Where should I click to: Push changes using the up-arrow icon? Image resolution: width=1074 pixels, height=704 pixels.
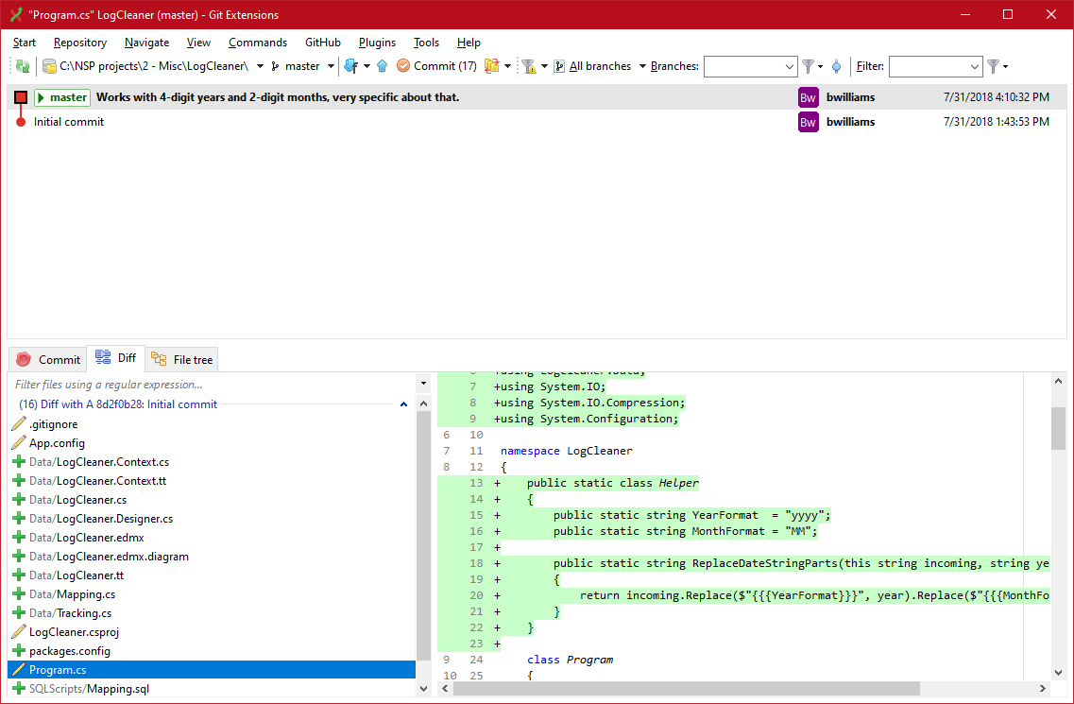pyautogui.click(x=384, y=66)
